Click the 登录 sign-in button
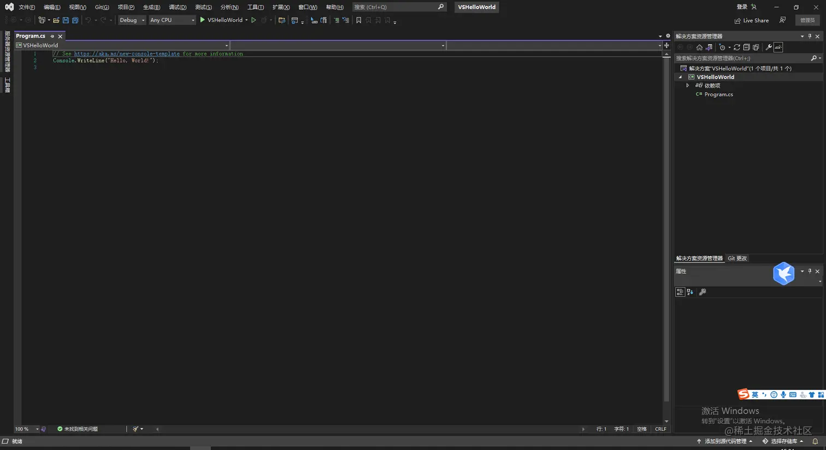The height and width of the screenshot is (450, 826). pos(746,7)
